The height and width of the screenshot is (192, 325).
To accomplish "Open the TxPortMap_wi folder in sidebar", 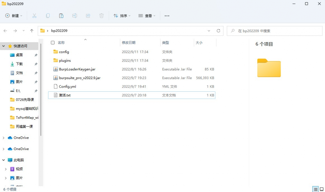I will (x=27, y=117).
